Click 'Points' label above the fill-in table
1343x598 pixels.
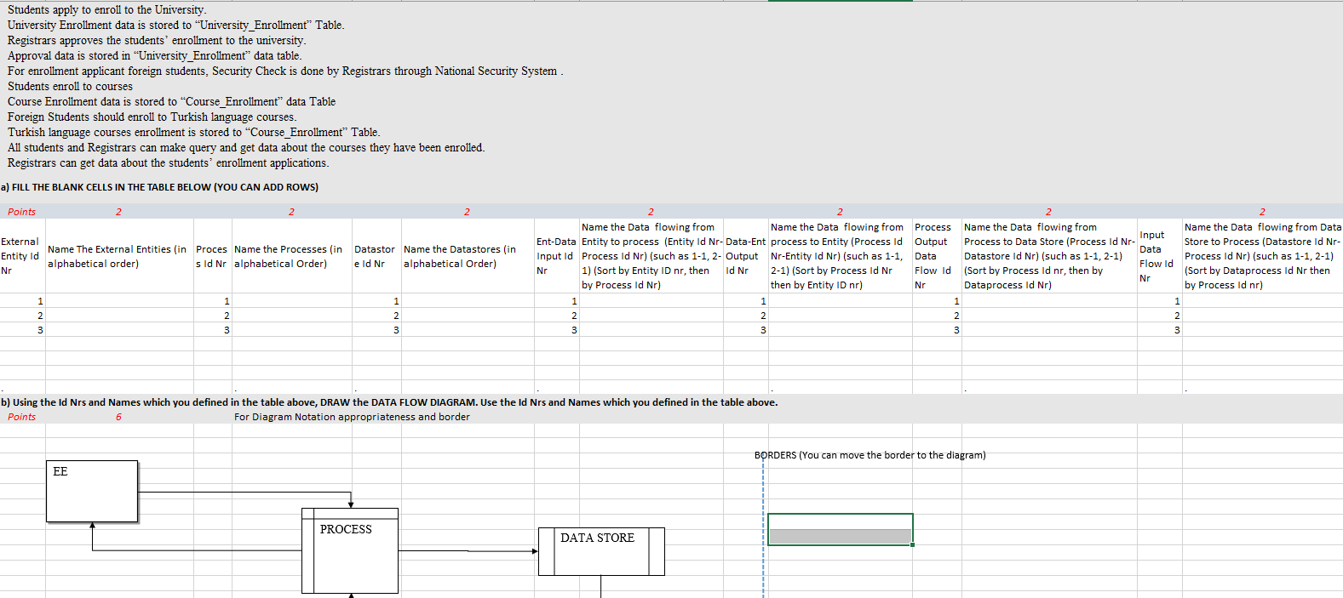[x=22, y=212]
